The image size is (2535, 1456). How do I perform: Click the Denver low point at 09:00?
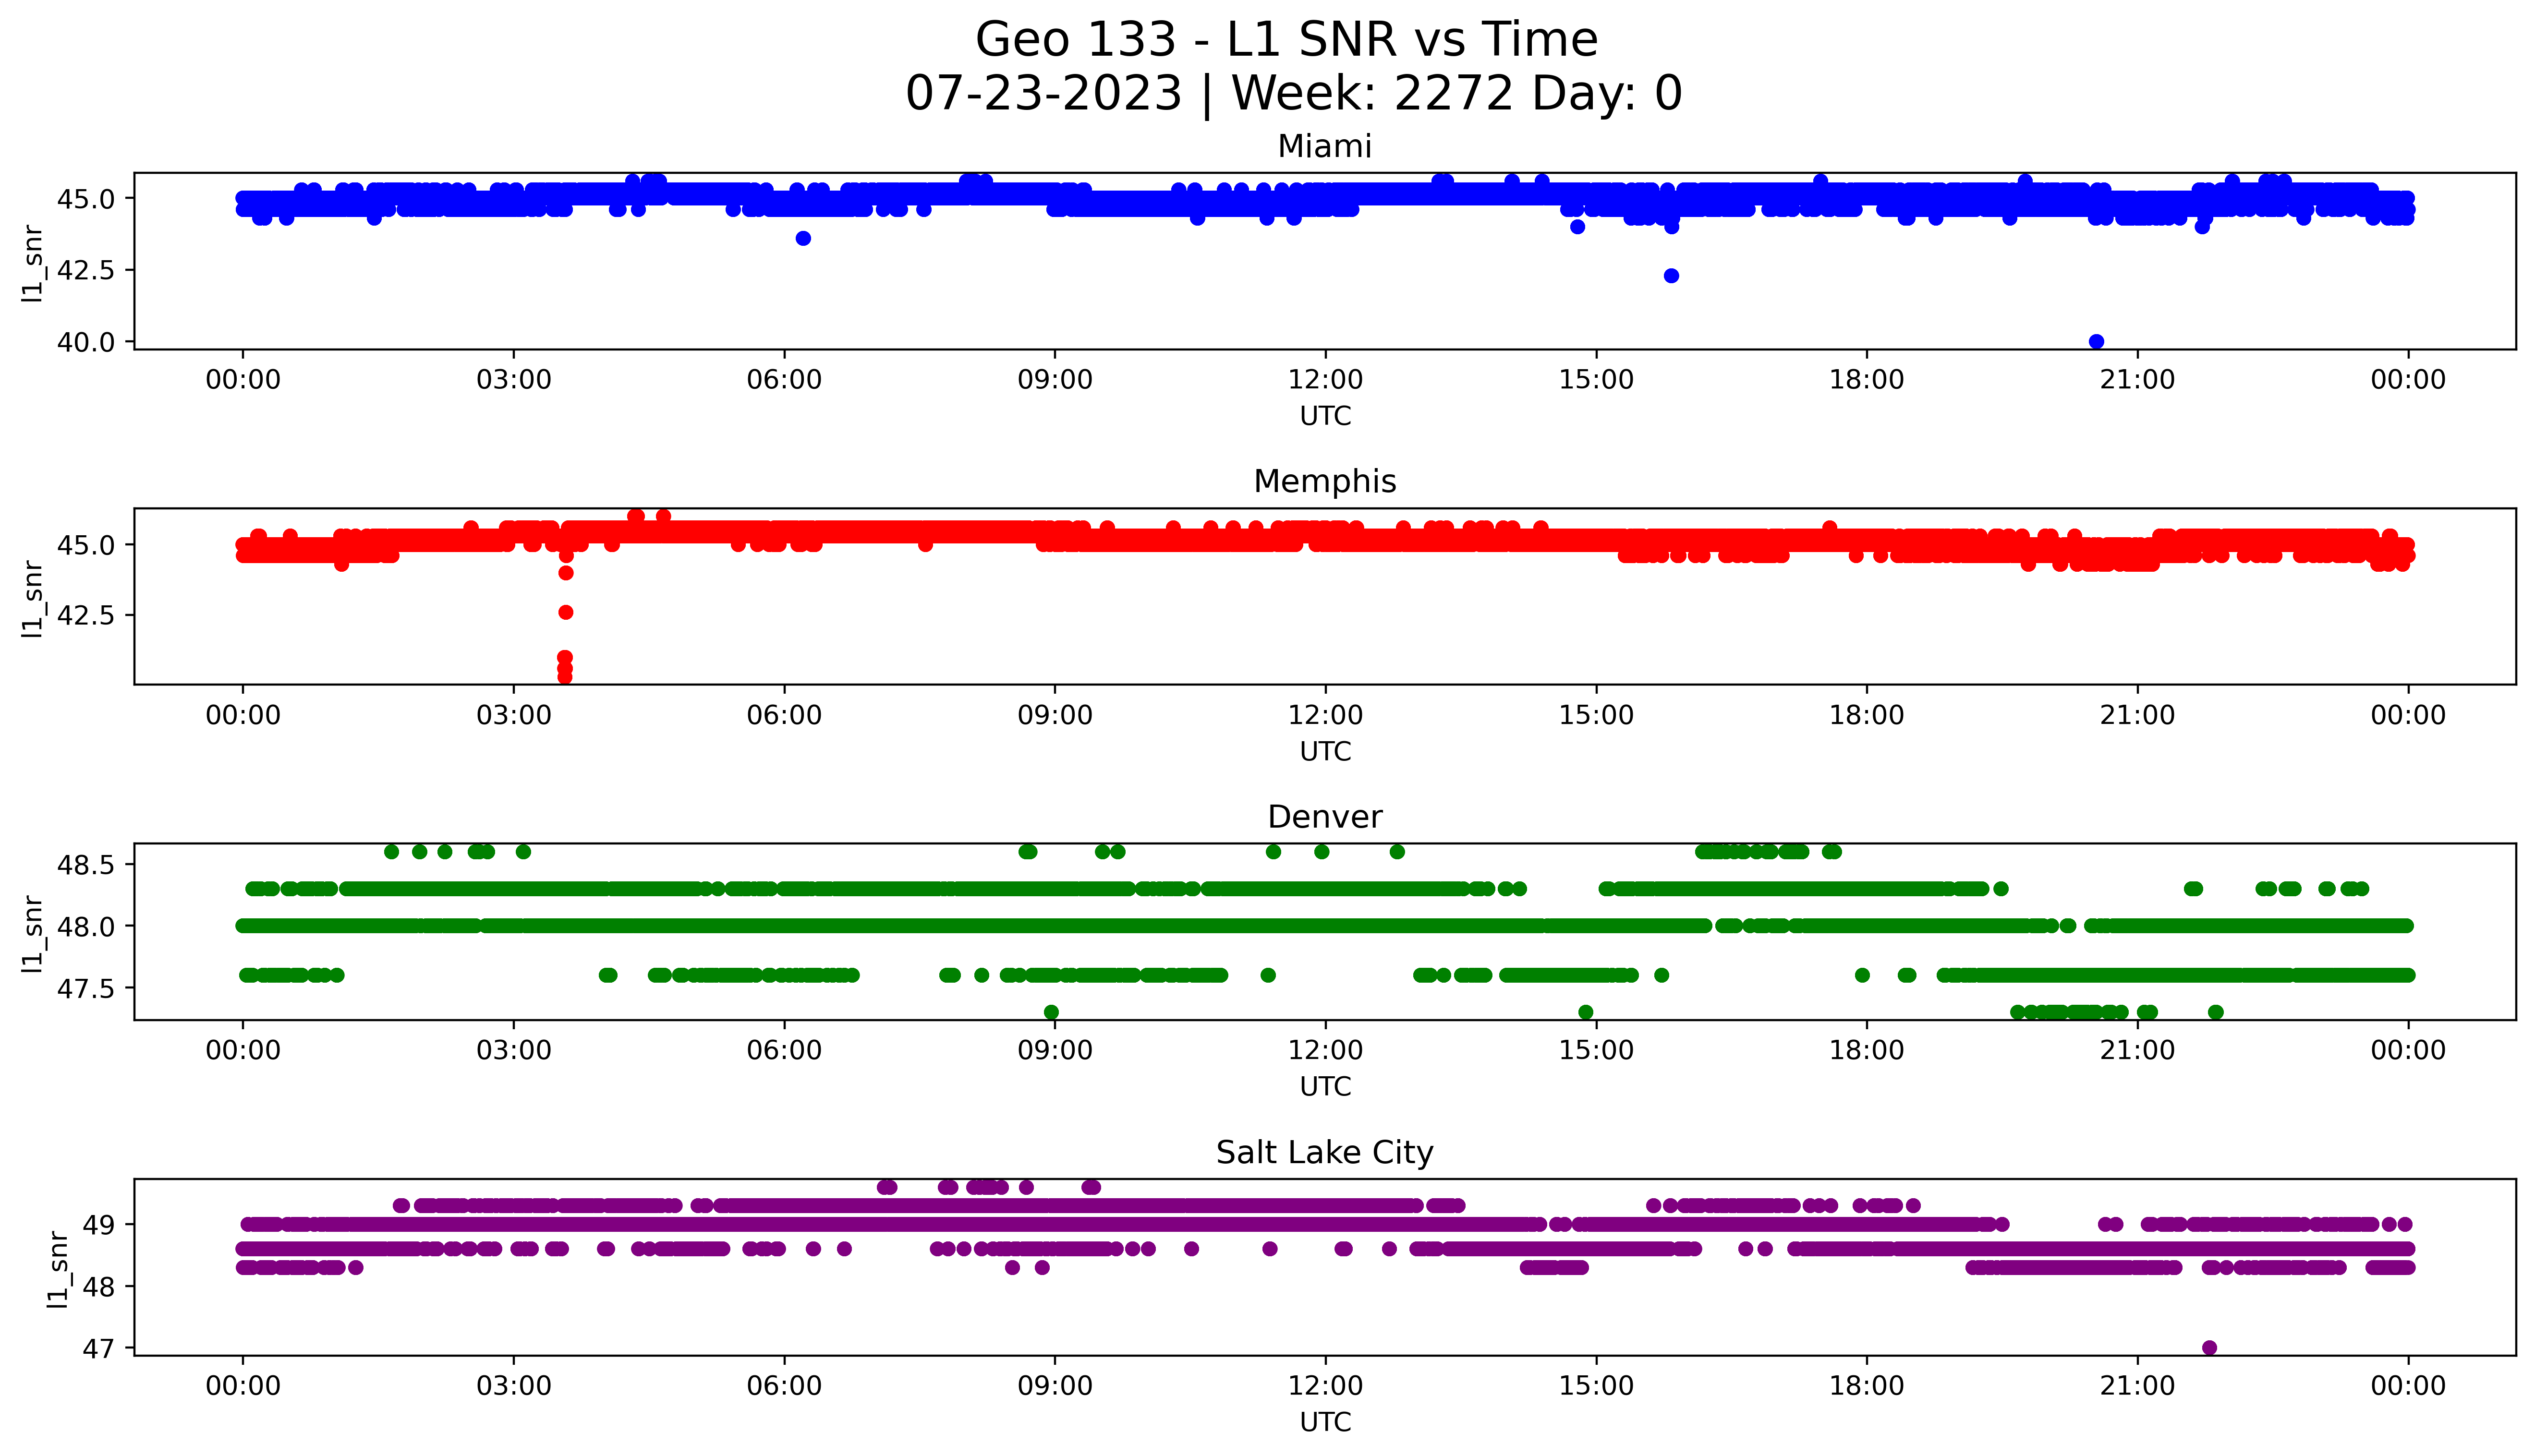coord(1051,1012)
